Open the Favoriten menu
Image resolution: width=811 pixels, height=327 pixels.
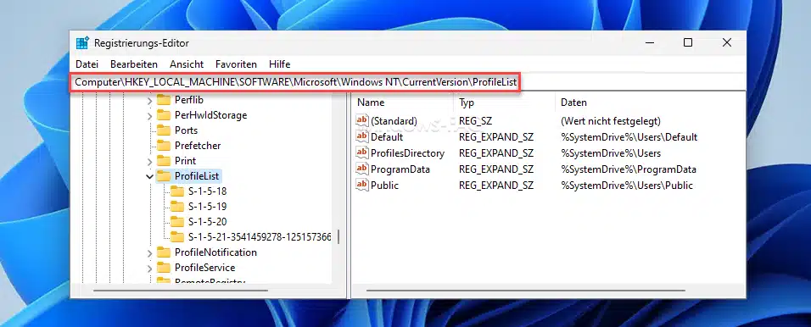click(237, 64)
